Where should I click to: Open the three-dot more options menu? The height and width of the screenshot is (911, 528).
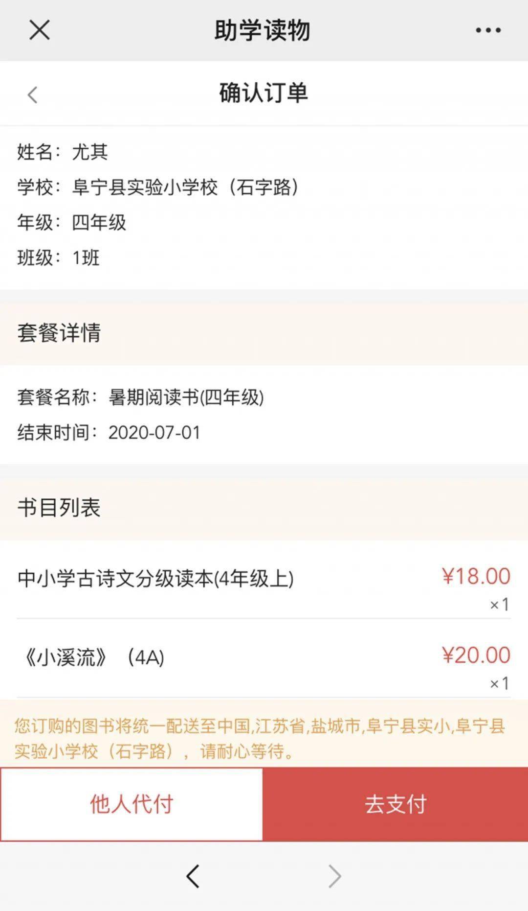[x=488, y=30]
